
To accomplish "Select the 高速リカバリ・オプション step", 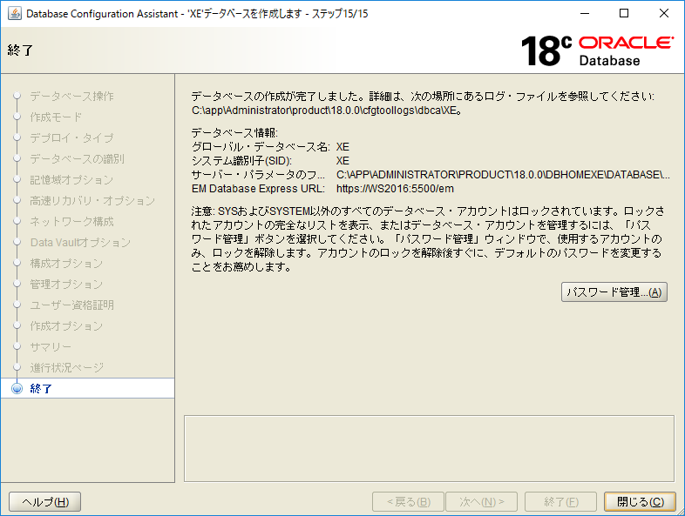I will tap(92, 201).
